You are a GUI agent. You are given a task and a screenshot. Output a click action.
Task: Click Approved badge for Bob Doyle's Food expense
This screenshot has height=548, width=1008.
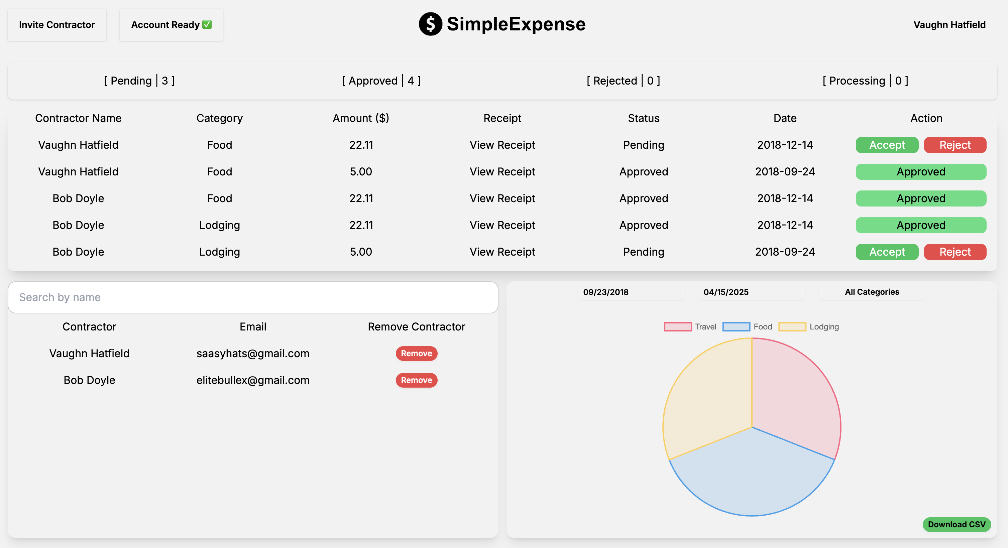[x=921, y=198]
